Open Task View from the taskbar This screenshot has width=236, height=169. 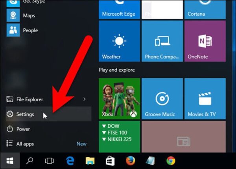(x=49, y=161)
